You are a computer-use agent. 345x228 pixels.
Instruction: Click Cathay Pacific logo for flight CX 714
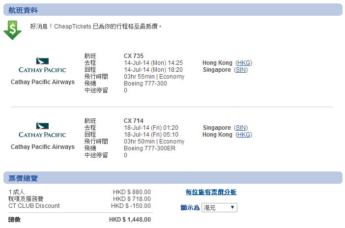click(x=42, y=130)
